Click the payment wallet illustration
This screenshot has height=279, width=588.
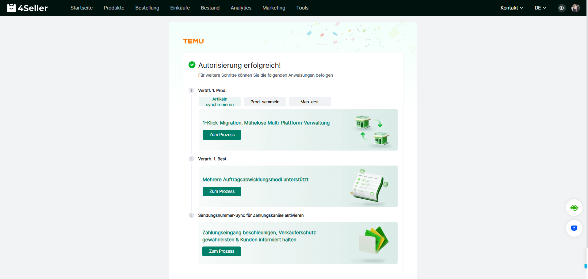point(373,241)
